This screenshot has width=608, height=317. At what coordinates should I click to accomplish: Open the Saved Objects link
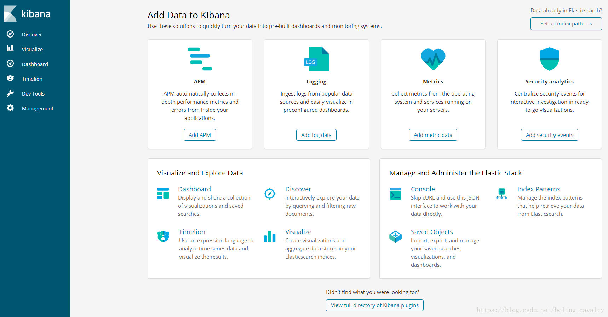coord(432,232)
